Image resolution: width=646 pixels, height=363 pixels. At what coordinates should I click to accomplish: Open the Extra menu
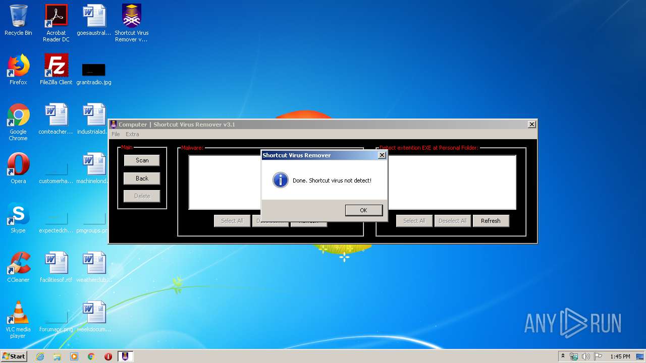132,134
